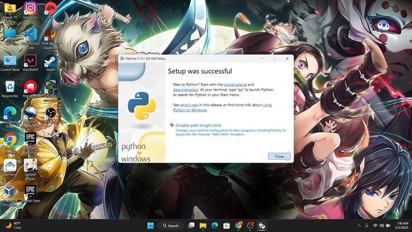Screen dimensions: 412x232
Task: Open the Steam desktop shortcut
Action: (50, 63)
